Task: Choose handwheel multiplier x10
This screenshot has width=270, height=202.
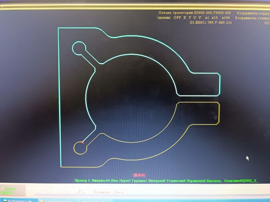Action: pyautogui.click(x=215, y=18)
